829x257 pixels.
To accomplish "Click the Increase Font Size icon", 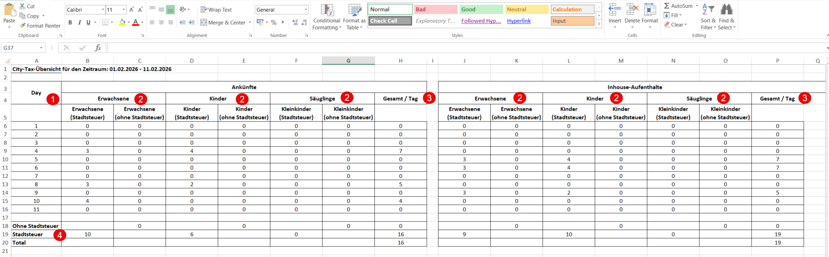I will click(x=131, y=10).
